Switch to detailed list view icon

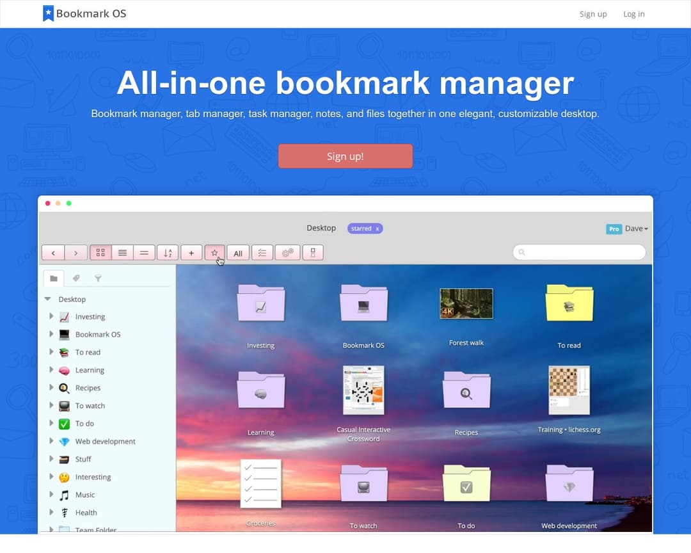coord(122,253)
